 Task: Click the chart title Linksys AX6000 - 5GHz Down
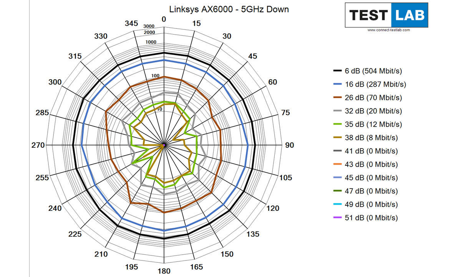click(229, 9)
